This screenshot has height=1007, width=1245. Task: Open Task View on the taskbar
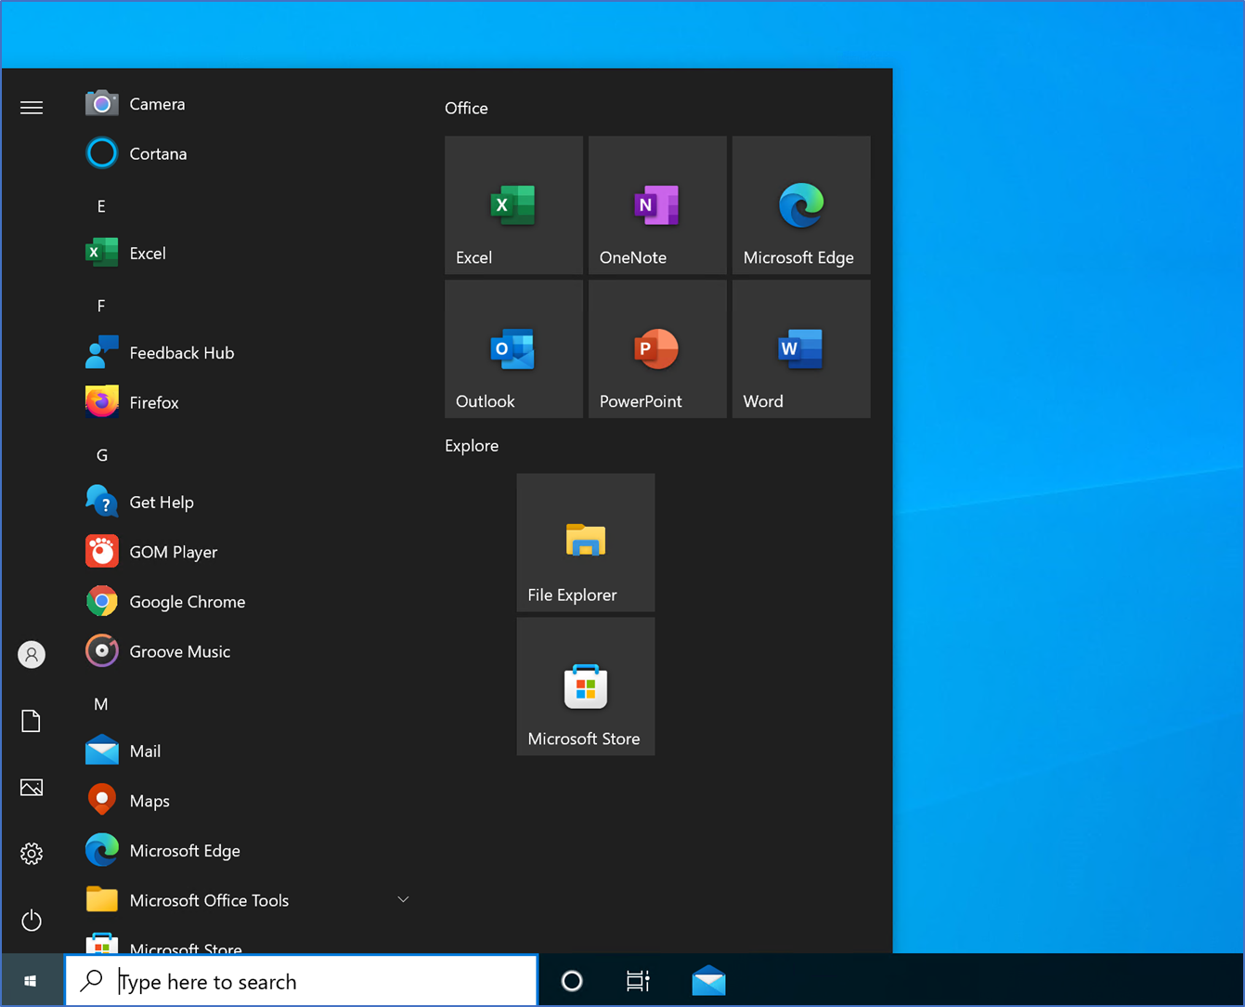pos(638,981)
